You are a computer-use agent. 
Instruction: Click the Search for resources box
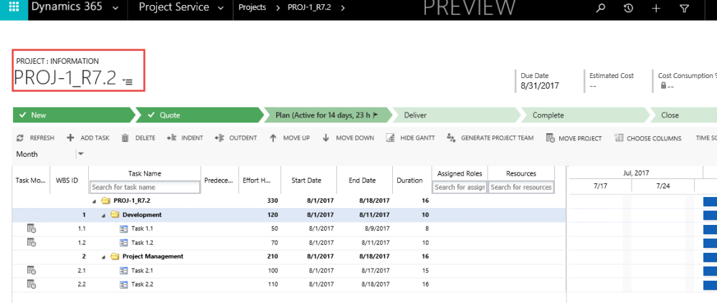pos(521,187)
